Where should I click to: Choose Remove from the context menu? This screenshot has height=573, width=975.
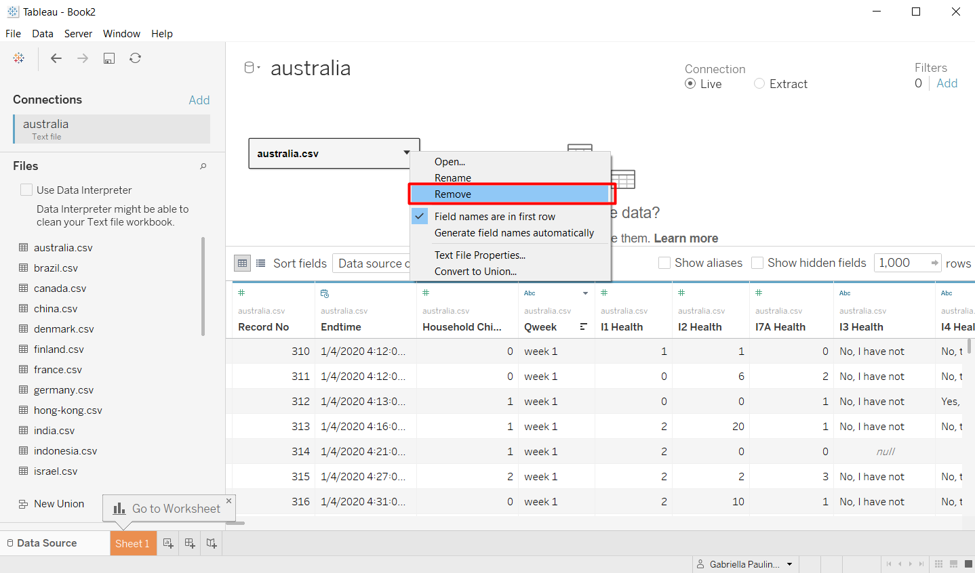pos(453,194)
